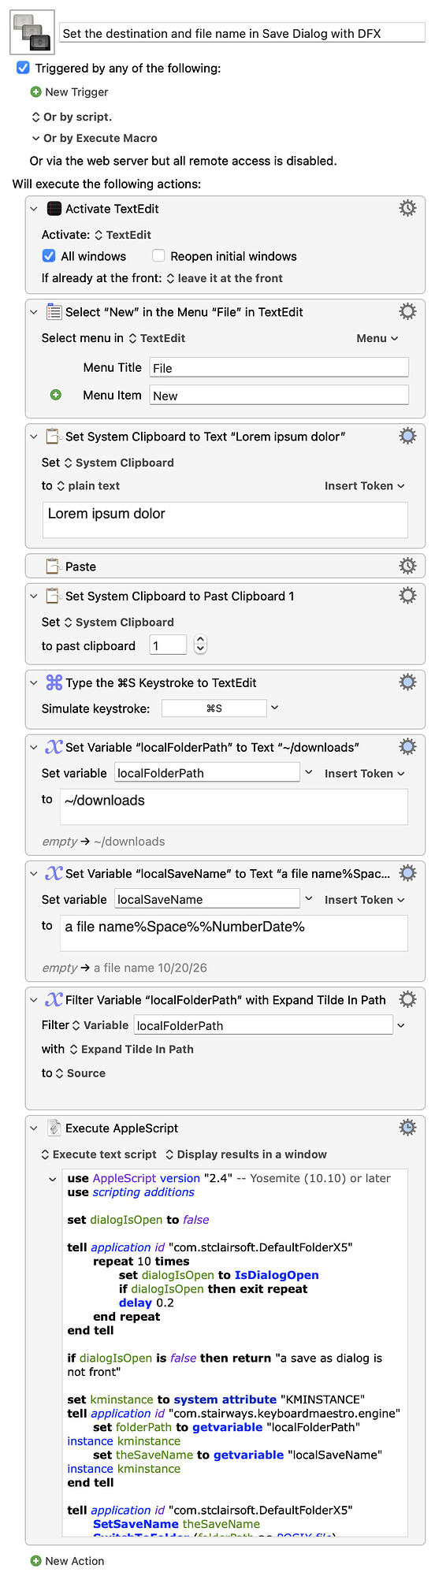The height and width of the screenshot is (1576, 435).
Task: Click the command-key icon in Type Keystroke action
Action: (x=54, y=682)
